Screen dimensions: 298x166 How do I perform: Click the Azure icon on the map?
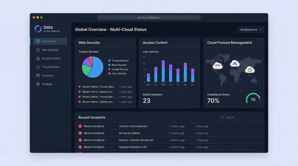pyautogui.click(x=235, y=64)
